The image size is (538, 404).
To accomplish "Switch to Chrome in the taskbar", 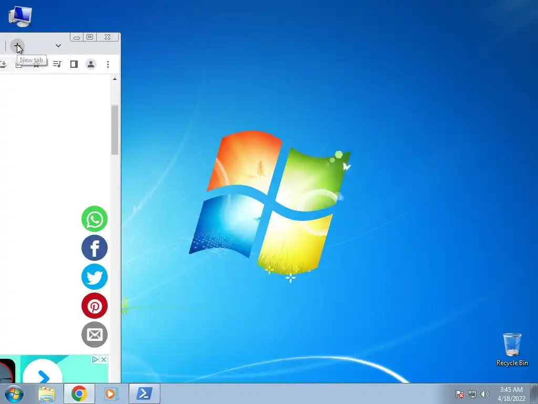I will click(79, 393).
